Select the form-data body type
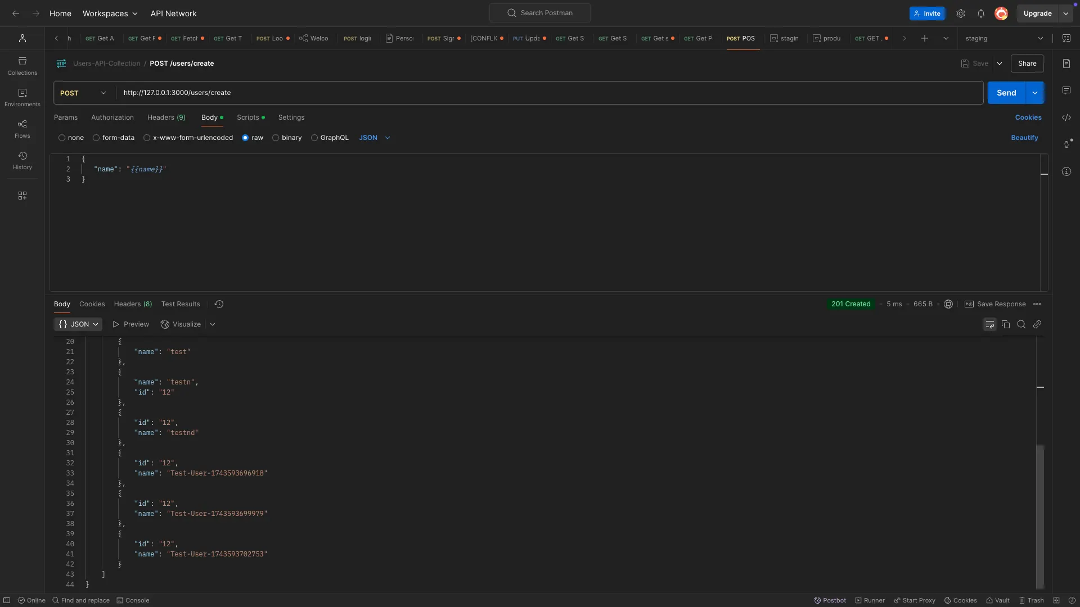Screen dimensions: 1080x607 coord(114,138)
